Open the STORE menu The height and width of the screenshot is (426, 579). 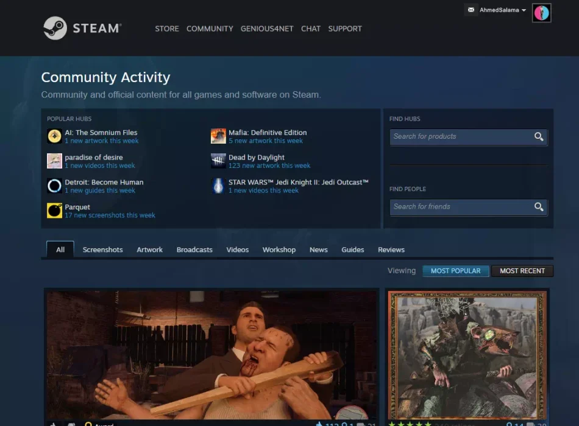[x=167, y=29]
